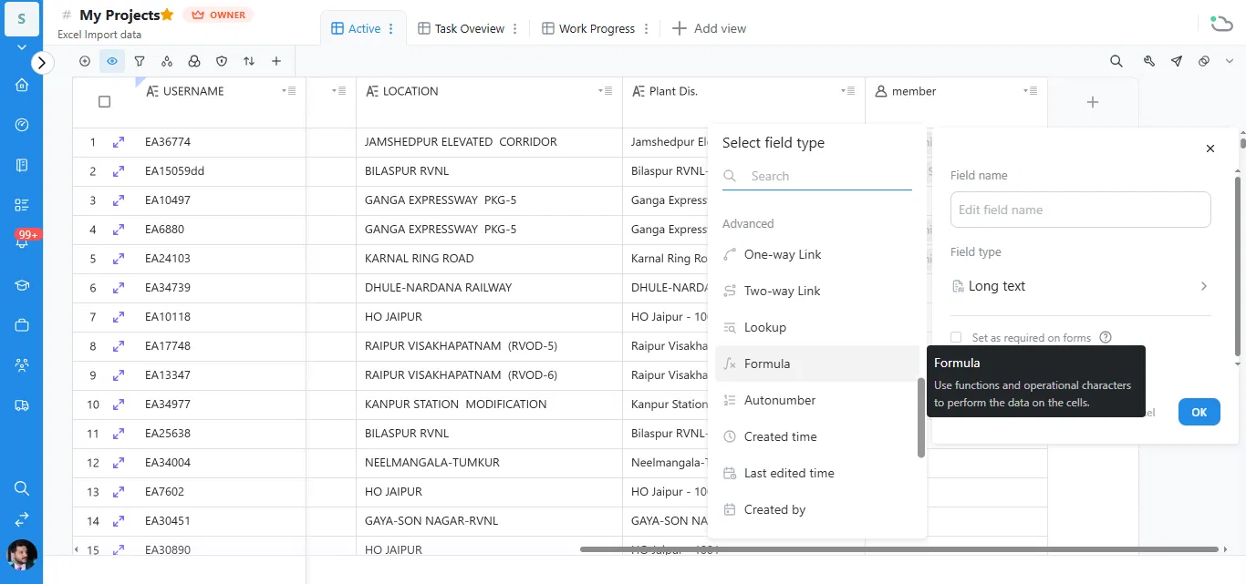Expand row 1 record EA36774

click(x=119, y=142)
